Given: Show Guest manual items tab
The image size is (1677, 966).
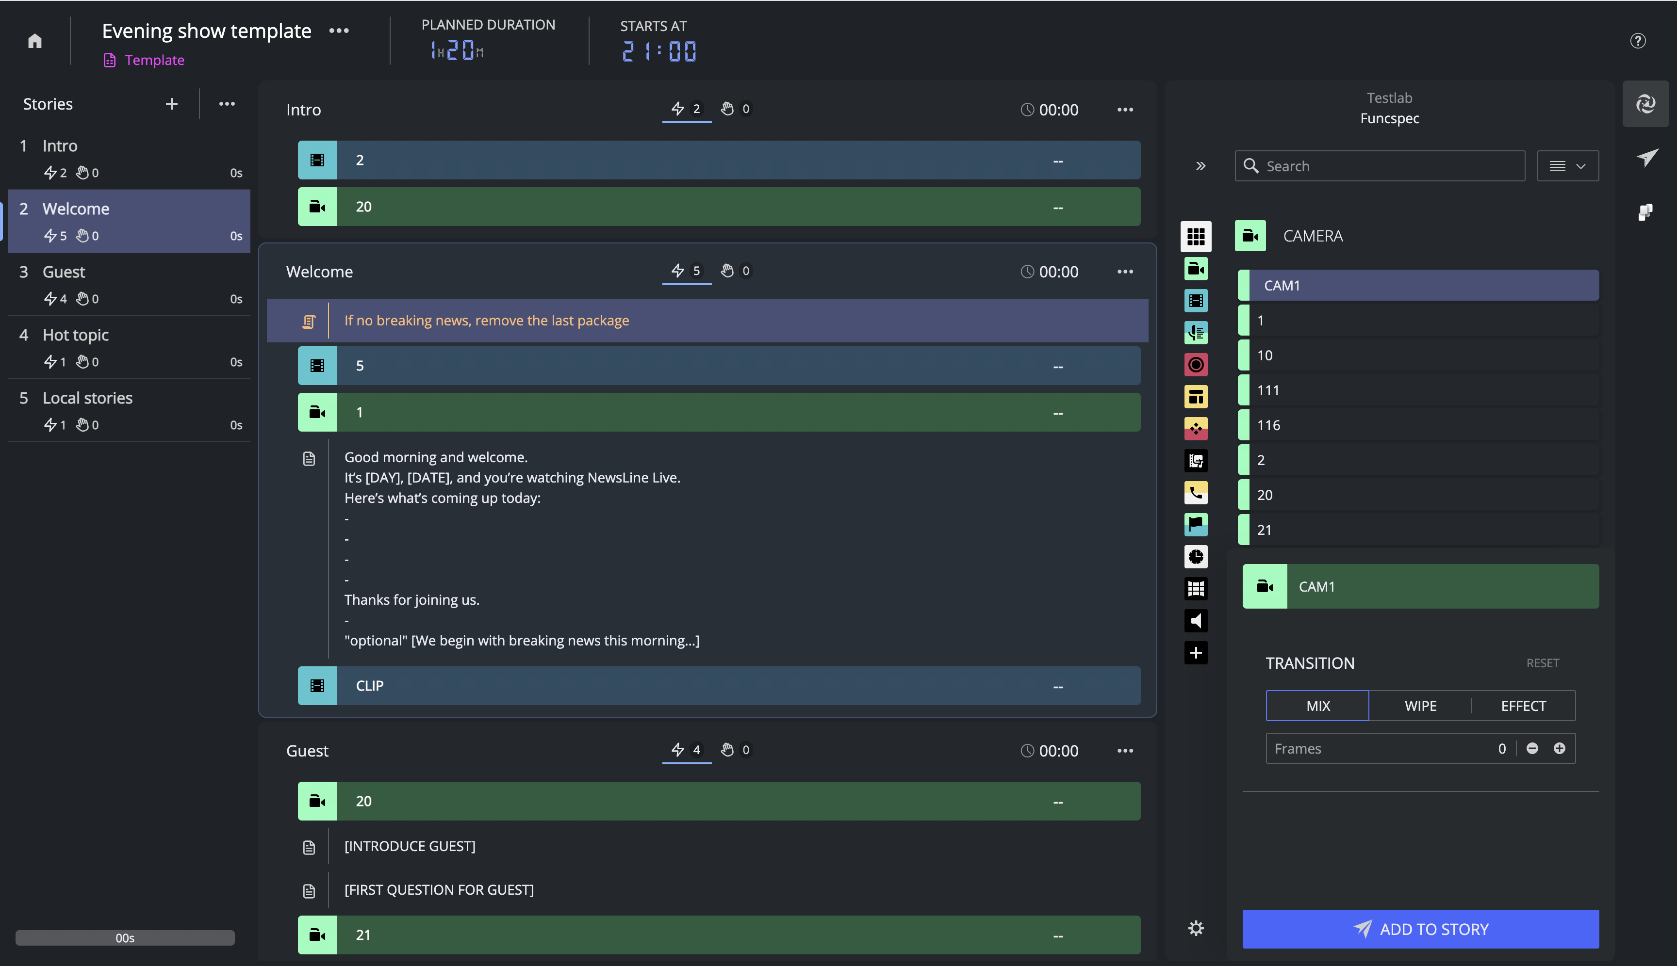Looking at the screenshot, I should tap(736, 750).
